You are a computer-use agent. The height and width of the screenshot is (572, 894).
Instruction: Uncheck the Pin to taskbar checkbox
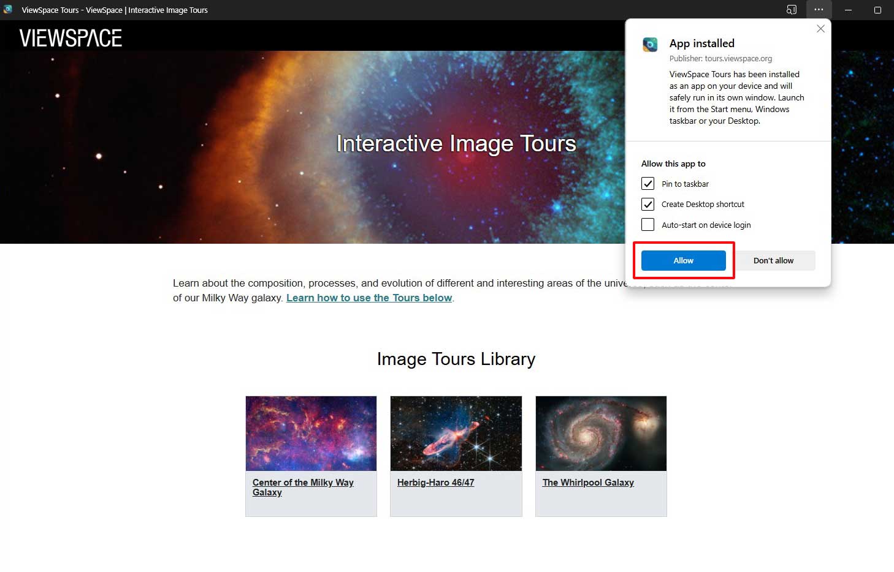click(x=648, y=184)
